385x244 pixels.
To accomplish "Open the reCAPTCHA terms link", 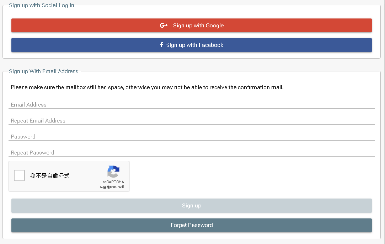I will [x=121, y=187].
